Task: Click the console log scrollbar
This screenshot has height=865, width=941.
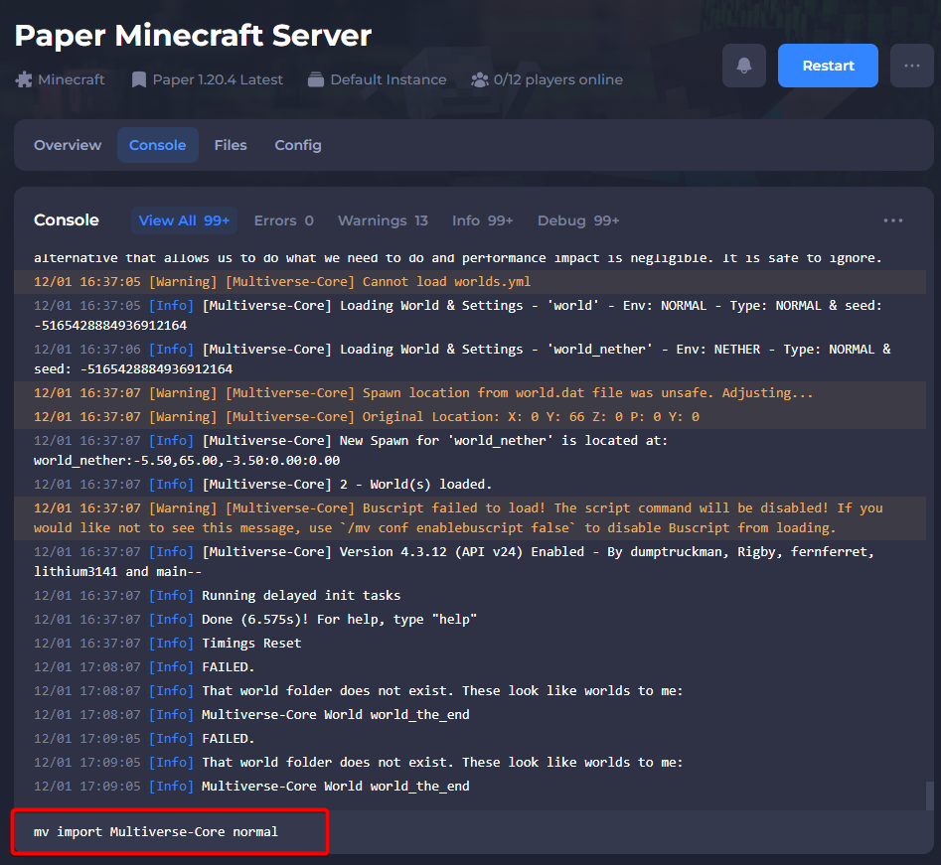Action: pos(929,794)
